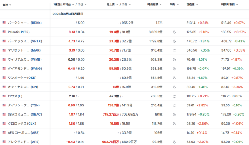The image size is (249, 145).
Task: Click the moon icon in Palantir row
Action: [x=174, y=32]
